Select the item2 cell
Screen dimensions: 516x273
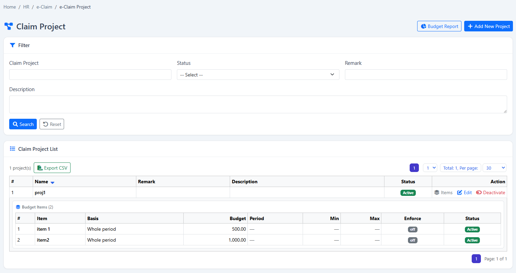pyautogui.click(x=60, y=240)
